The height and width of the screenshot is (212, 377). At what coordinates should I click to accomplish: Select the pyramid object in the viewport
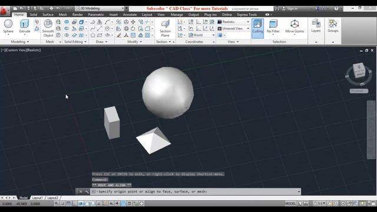pos(153,141)
